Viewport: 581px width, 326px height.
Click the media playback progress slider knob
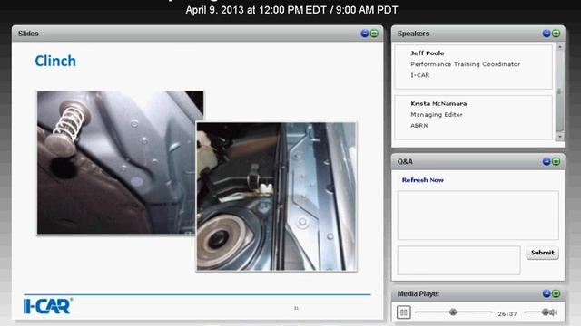453,312
